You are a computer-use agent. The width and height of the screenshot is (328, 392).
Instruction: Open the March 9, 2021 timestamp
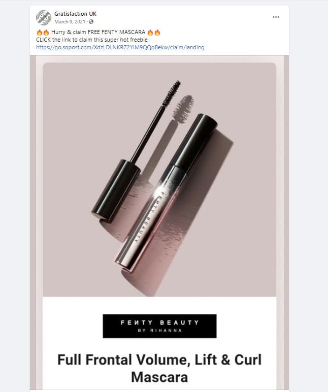70,22
